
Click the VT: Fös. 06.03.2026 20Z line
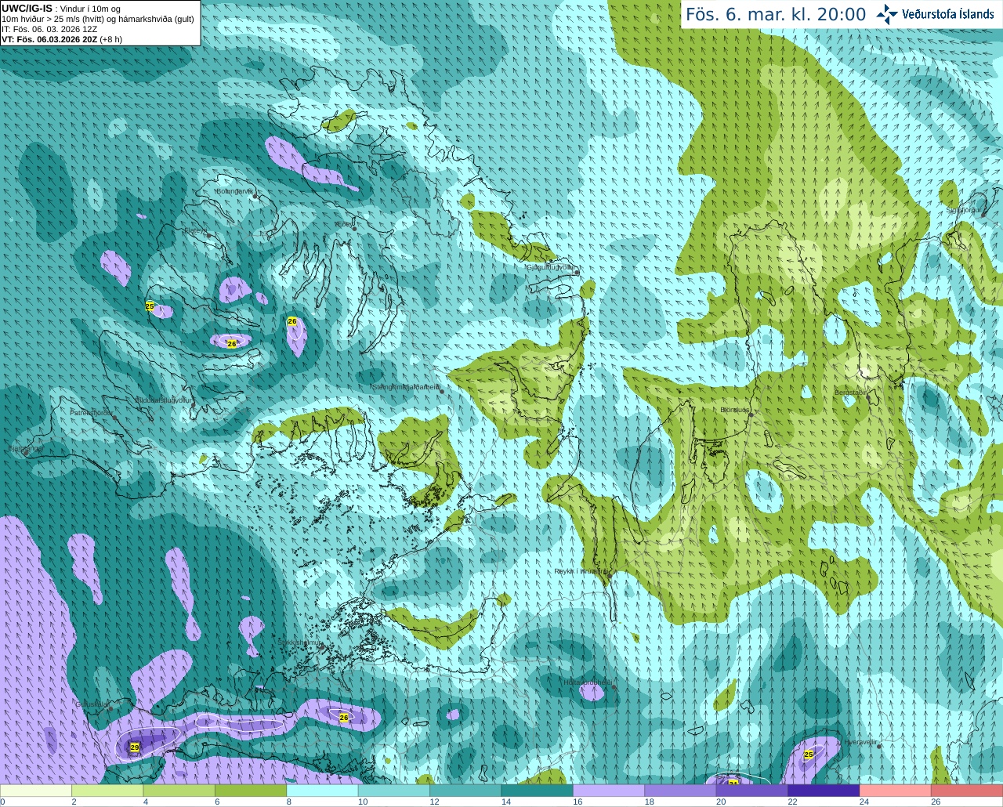pyautogui.click(x=62, y=39)
